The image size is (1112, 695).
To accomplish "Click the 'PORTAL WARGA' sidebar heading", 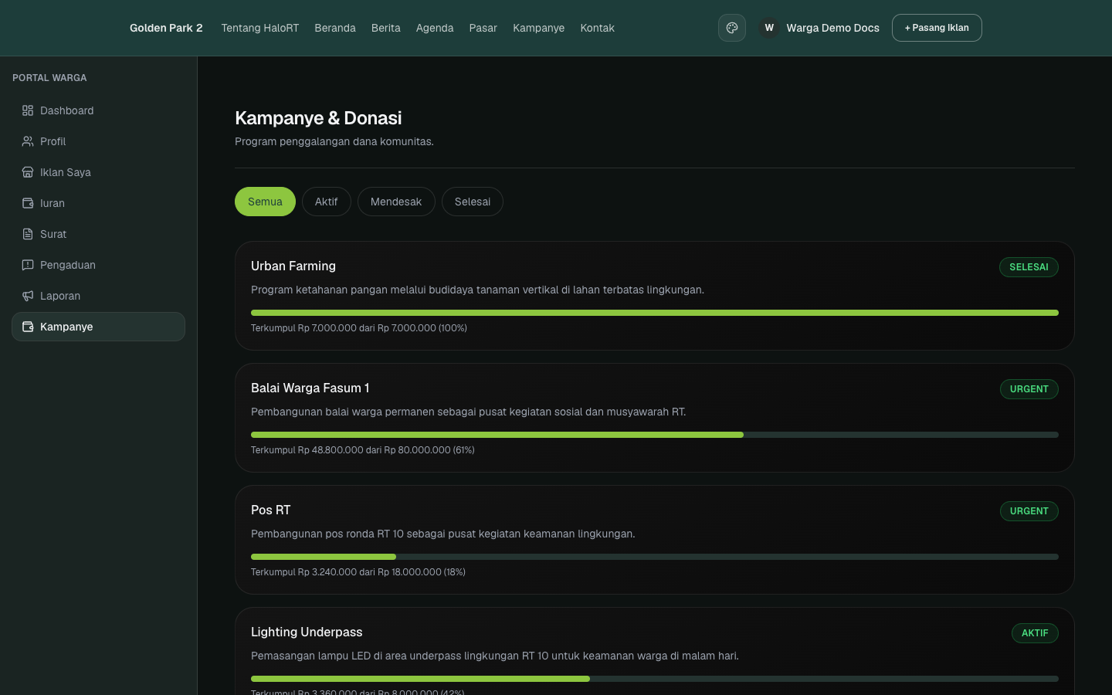I will click(49, 78).
